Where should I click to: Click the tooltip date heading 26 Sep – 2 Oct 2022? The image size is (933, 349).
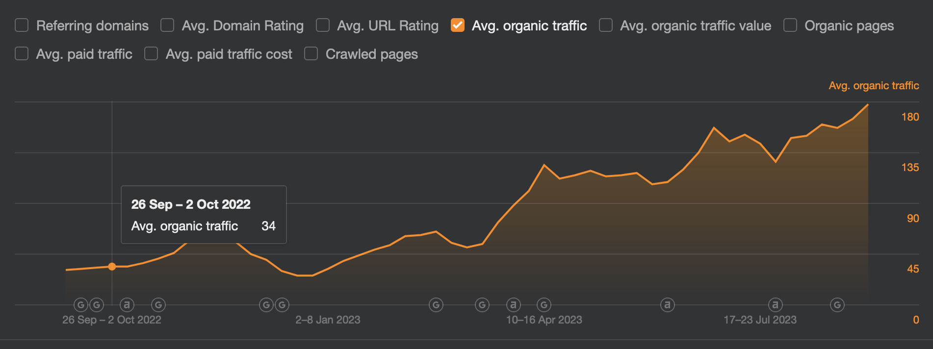coord(191,204)
